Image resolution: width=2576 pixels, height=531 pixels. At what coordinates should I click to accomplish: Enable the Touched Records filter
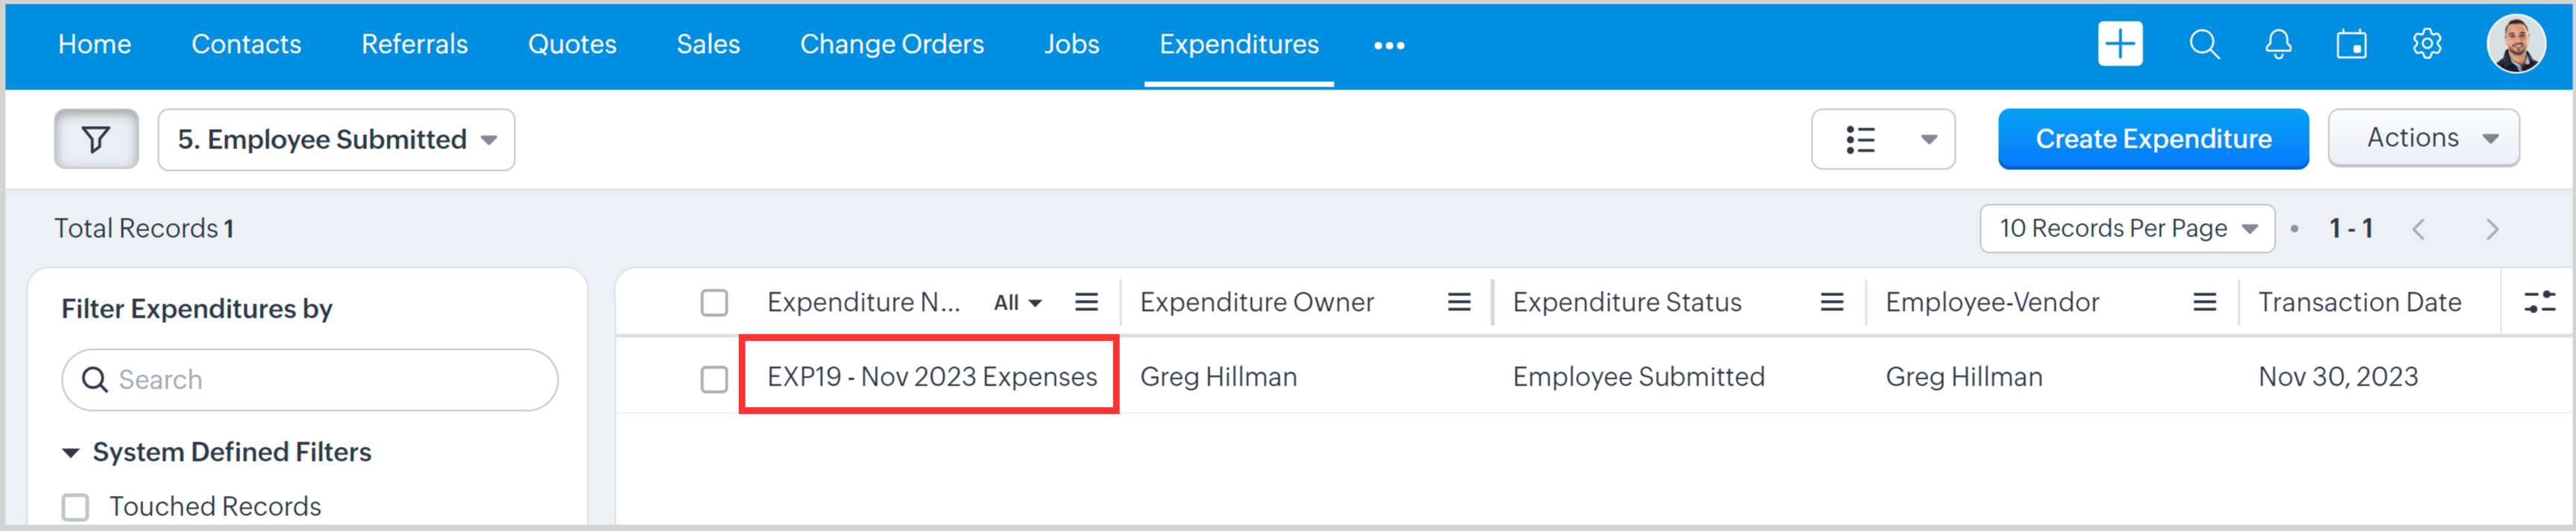(x=76, y=507)
